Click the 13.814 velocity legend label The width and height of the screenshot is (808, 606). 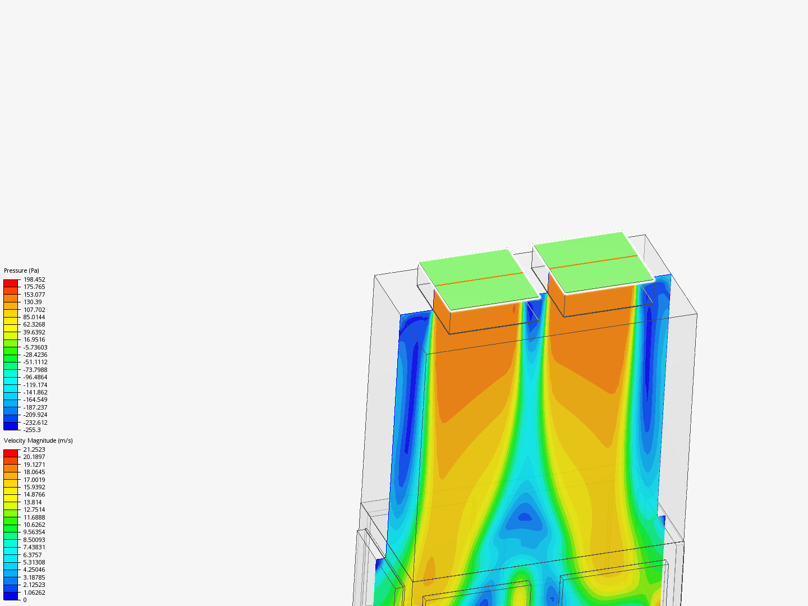tap(33, 502)
